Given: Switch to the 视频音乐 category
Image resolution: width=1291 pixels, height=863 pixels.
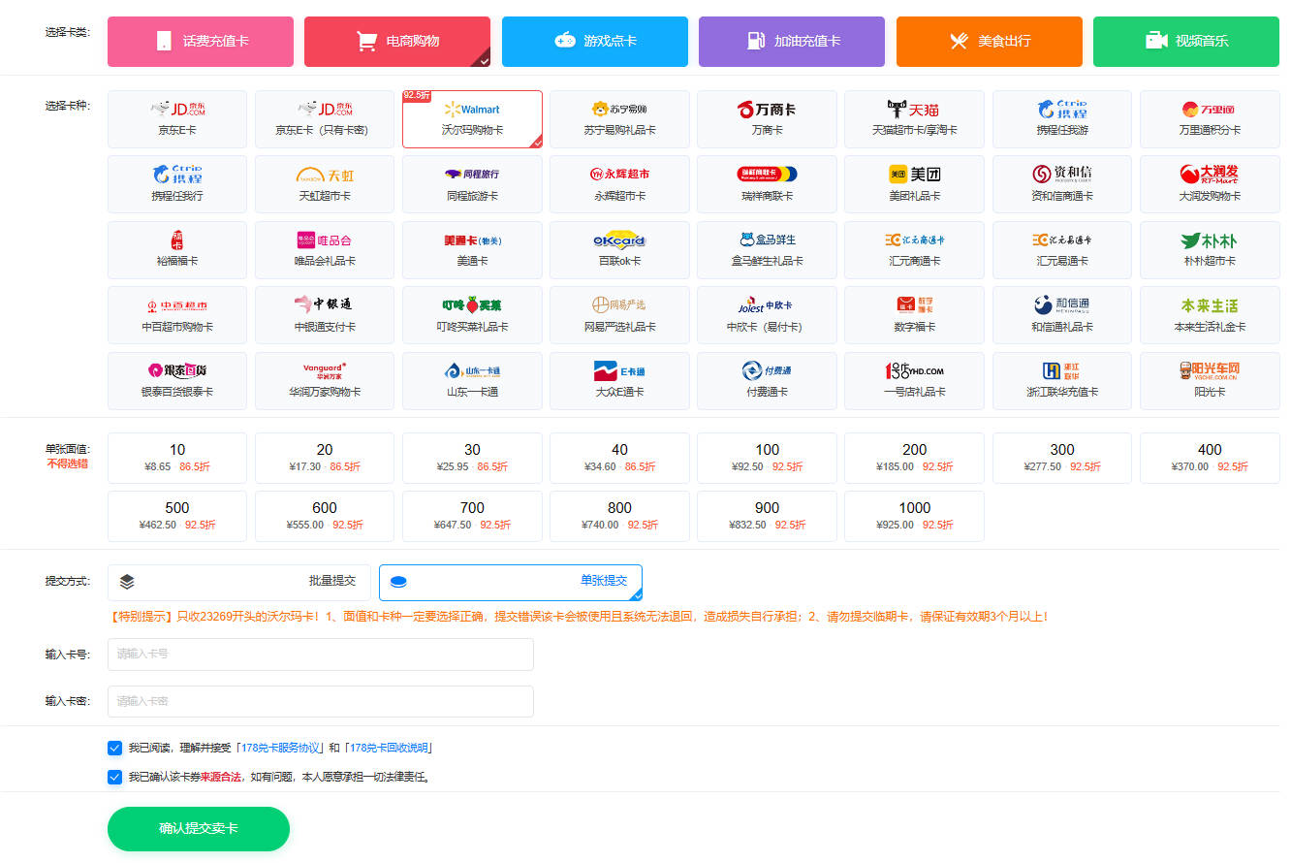Looking at the screenshot, I should (x=1186, y=42).
